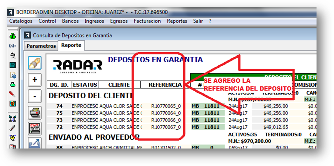Click the blue export arrow icon
The height and width of the screenshot is (166, 334).
(35, 143)
